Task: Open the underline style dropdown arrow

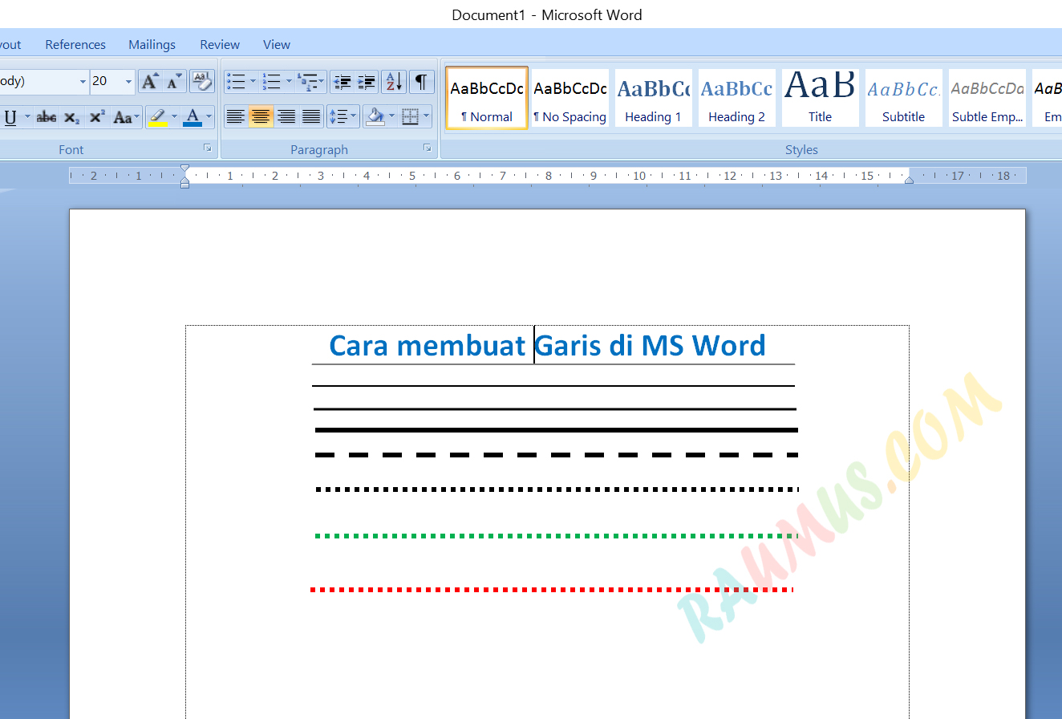Action: point(27,117)
